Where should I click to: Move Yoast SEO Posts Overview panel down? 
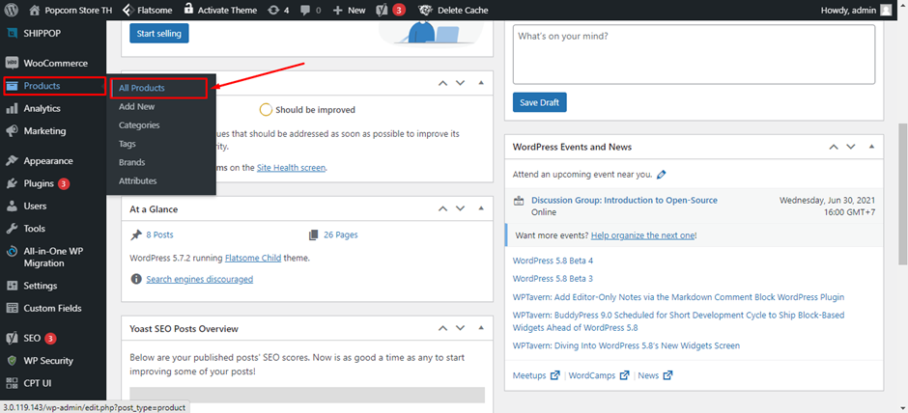(461, 328)
